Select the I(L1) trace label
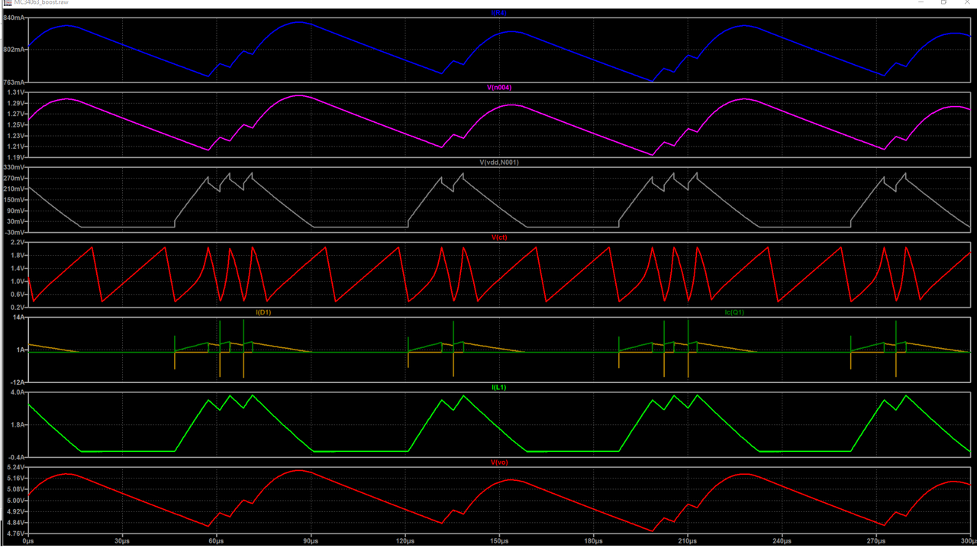This screenshot has height=548, width=977. [499, 387]
